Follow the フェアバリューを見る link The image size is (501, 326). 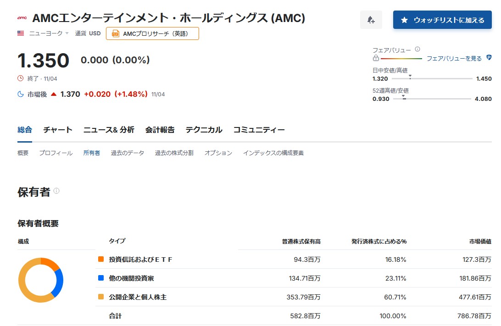[x=454, y=59]
